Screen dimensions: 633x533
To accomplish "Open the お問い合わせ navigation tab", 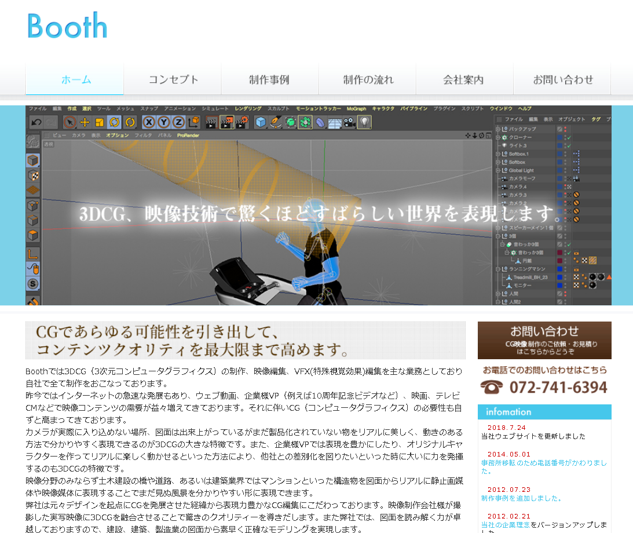I will pyautogui.click(x=562, y=79).
